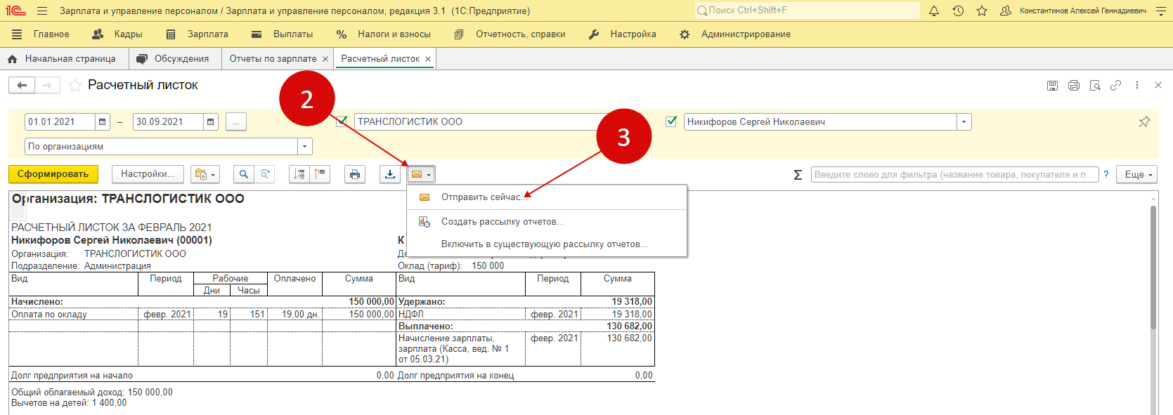This screenshot has width=1173, height=415.
Task: Open calendar picker for start date 01.01.2021
Action: tap(103, 122)
